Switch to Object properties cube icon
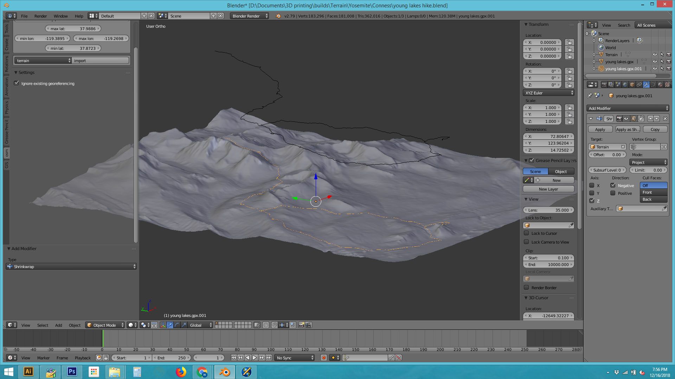Screen dimensions: 675x379 click(631, 85)
